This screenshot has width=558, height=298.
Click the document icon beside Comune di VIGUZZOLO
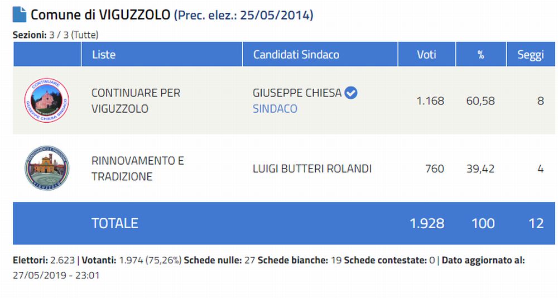tap(20, 15)
